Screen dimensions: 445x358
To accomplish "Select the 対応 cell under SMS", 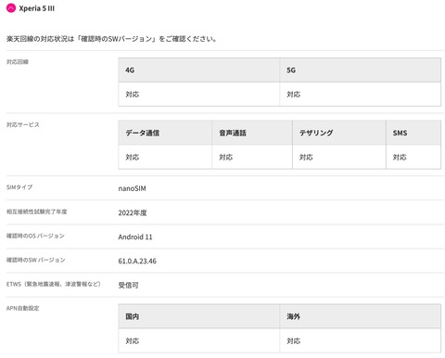I will [413, 157].
